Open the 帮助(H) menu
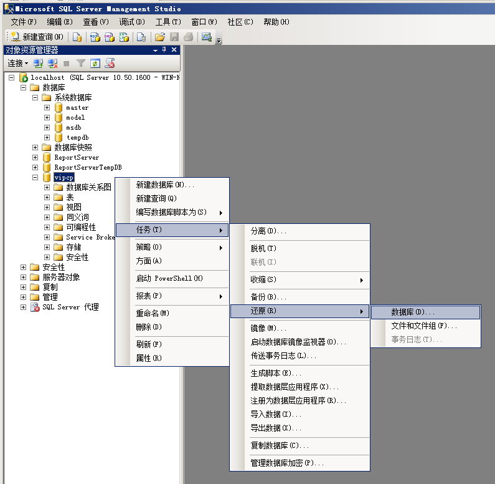Screen dimensions: 495x484 (x=276, y=22)
